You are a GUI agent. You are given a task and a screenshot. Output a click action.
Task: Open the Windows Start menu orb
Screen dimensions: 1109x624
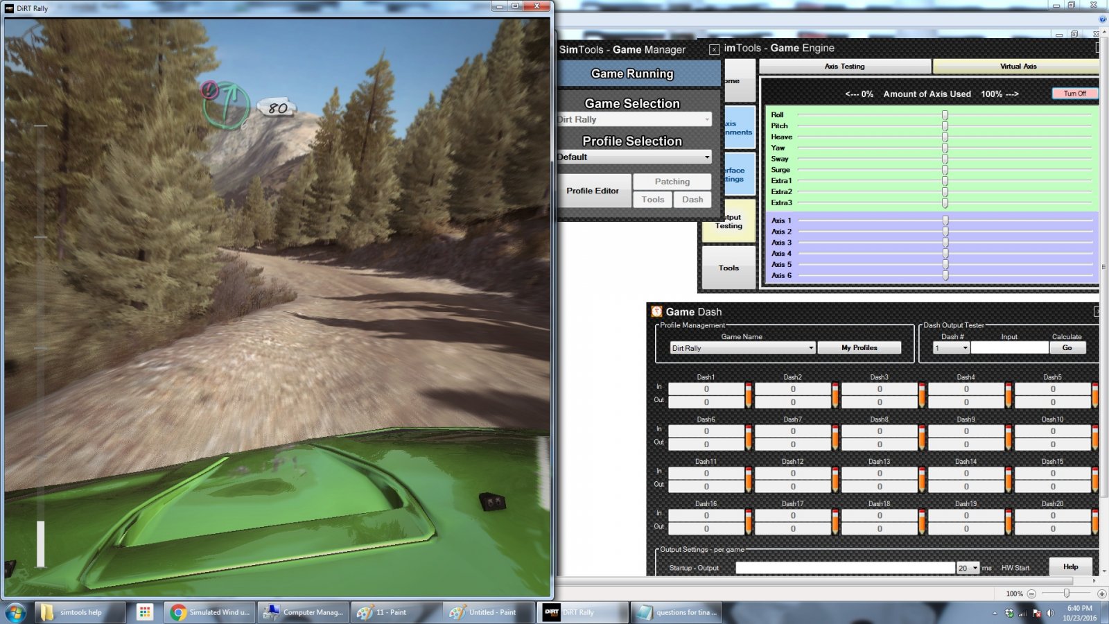pos(15,612)
